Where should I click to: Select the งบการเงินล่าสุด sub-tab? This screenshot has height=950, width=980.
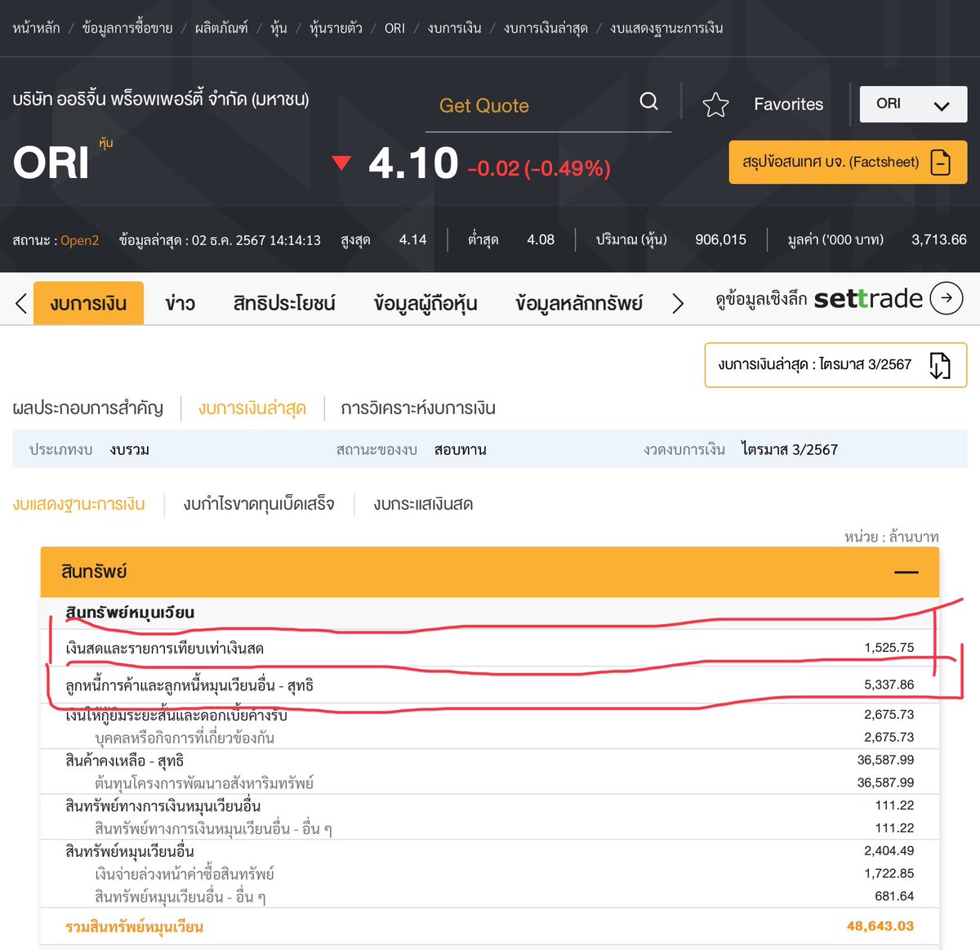(x=252, y=408)
